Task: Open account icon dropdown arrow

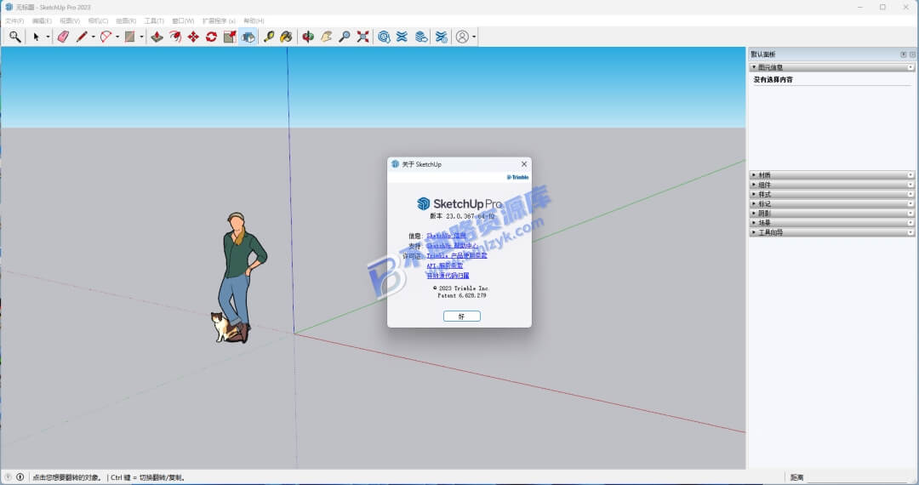Action: tap(474, 37)
